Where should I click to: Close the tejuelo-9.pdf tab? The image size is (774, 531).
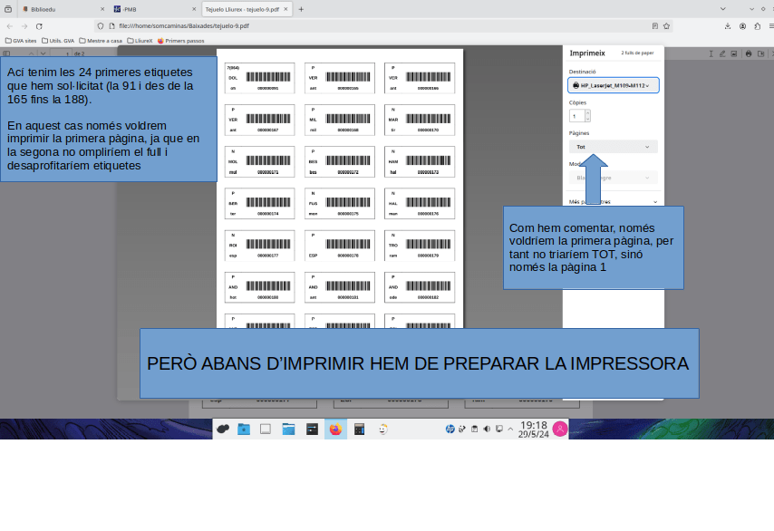[285, 9]
